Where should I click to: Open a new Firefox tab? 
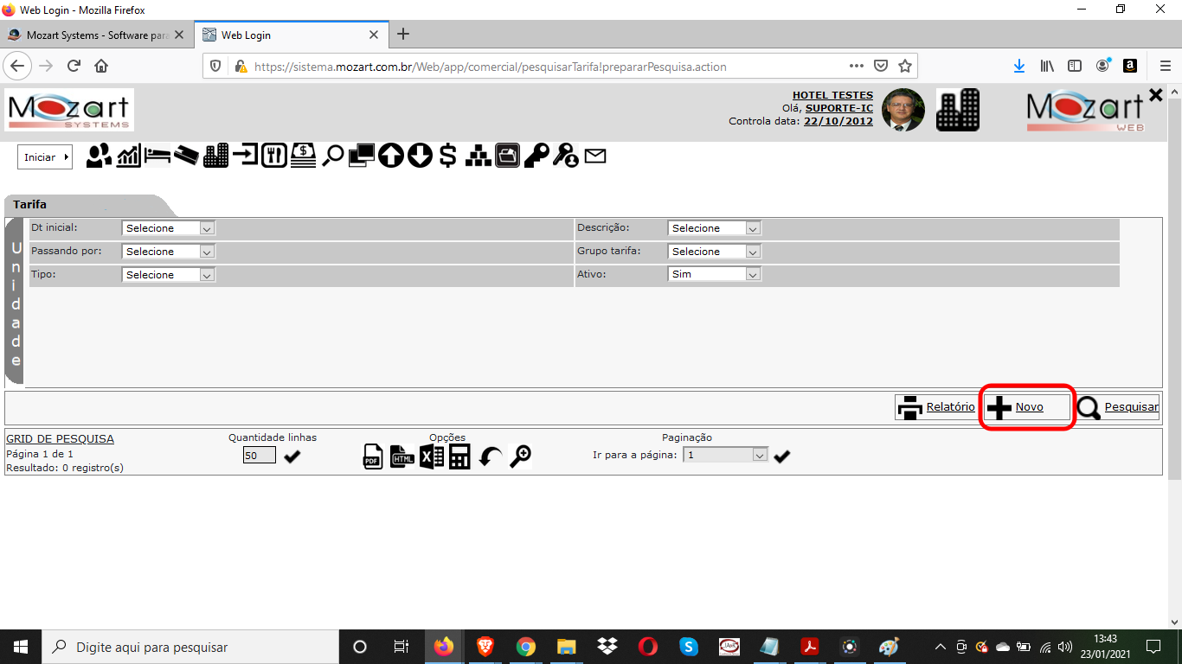pyautogui.click(x=402, y=35)
